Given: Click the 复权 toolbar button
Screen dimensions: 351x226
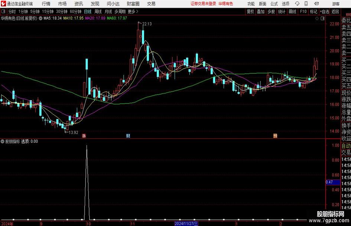Looking at the screenshot, I should [x=250, y=12].
